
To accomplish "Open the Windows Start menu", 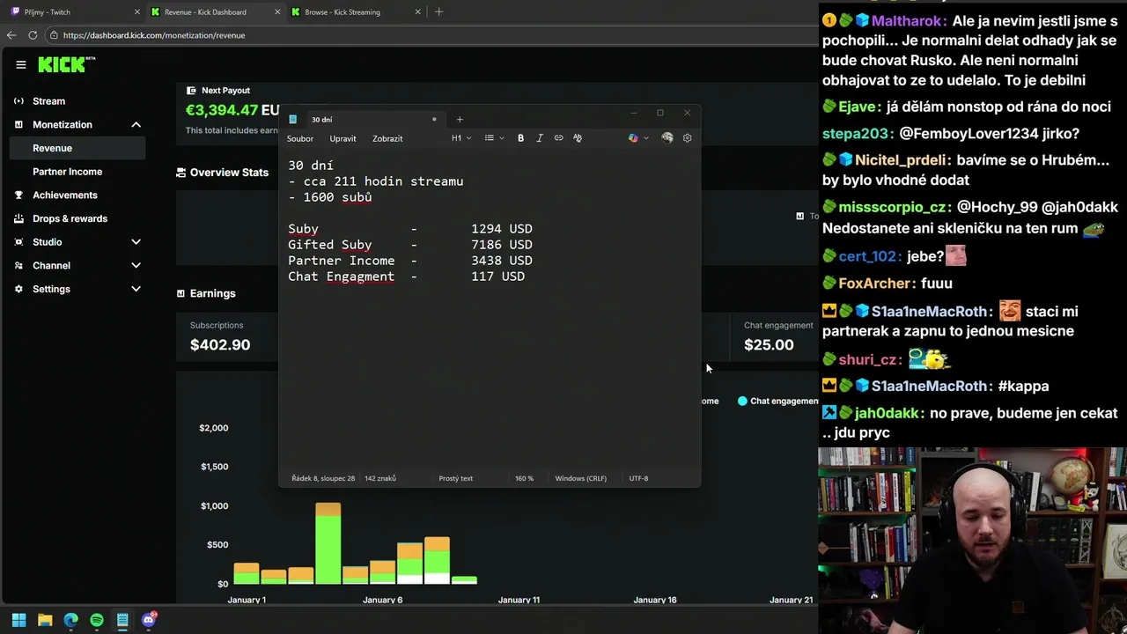I will (18, 620).
